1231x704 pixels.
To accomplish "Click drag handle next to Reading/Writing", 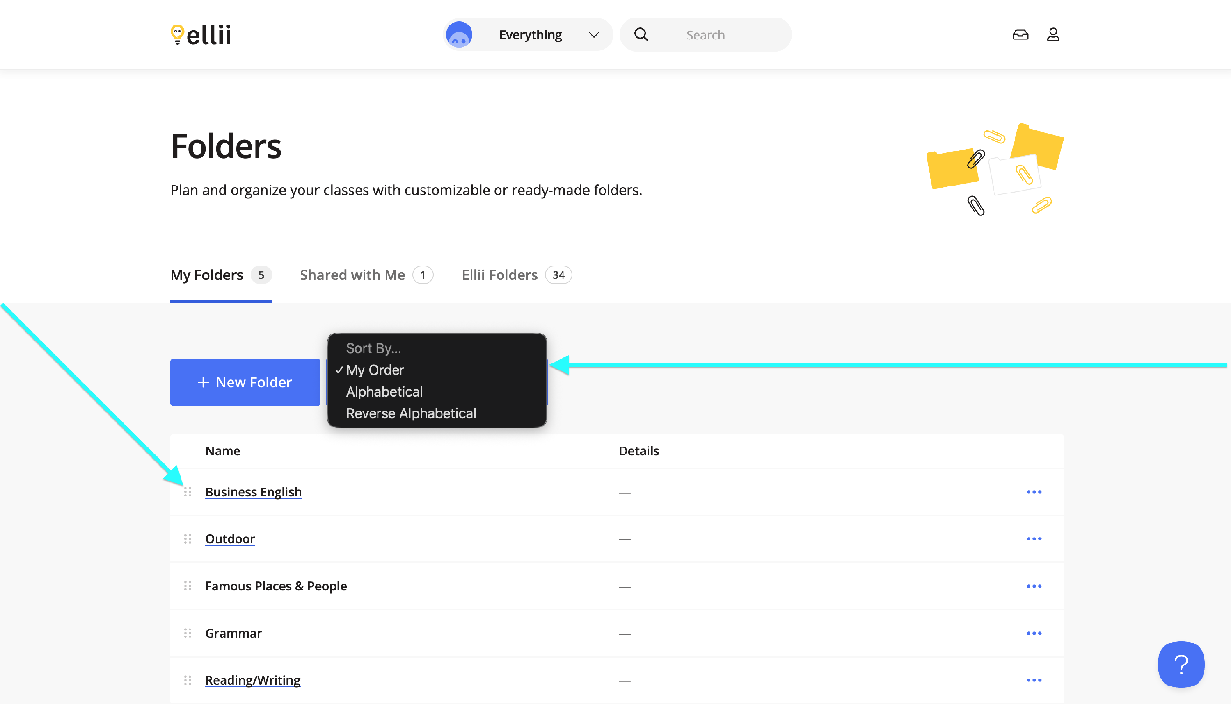I will [188, 680].
